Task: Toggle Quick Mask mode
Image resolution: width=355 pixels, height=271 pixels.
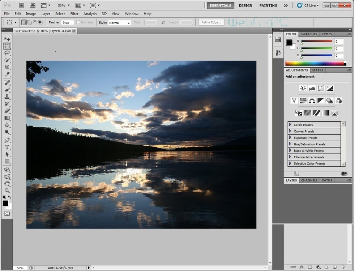Action: tap(7, 214)
